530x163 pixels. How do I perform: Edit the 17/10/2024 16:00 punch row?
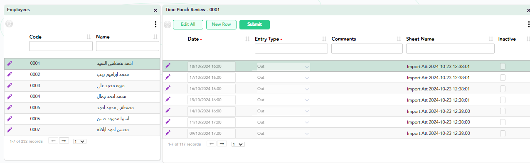[x=168, y=77]
